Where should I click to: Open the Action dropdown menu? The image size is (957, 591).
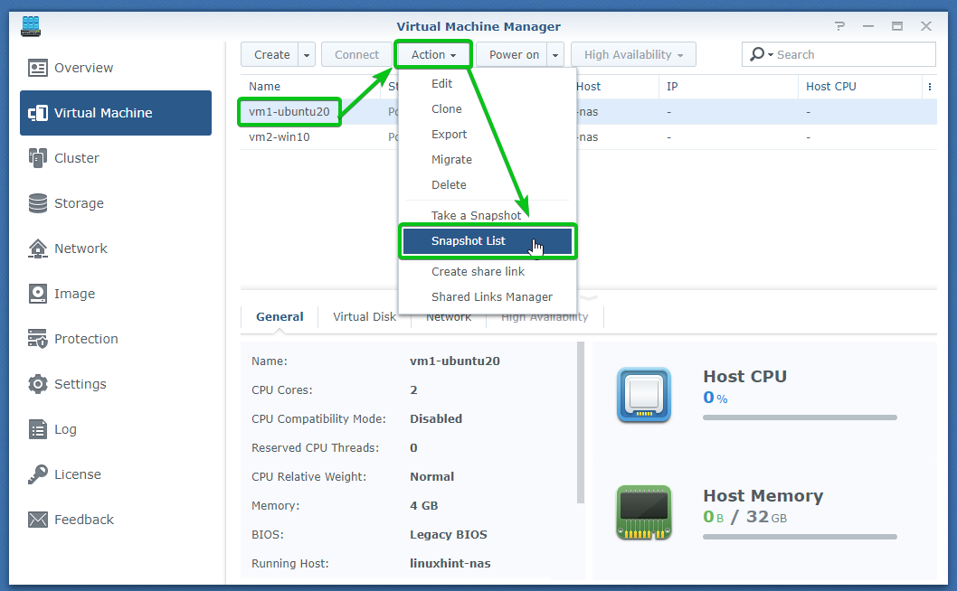click(434, 55)
